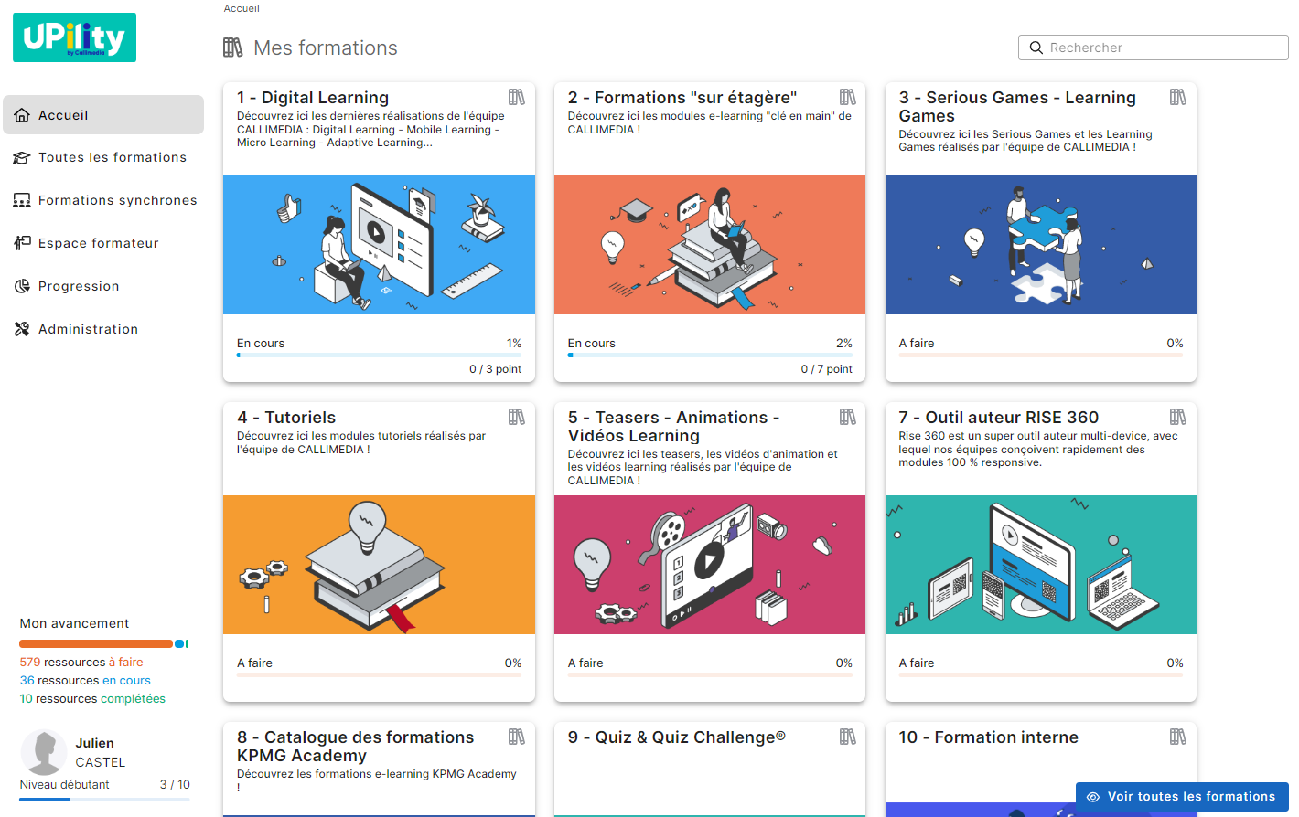Click the "Niveau débutant" level label
1299x817 pixels.
64,785
